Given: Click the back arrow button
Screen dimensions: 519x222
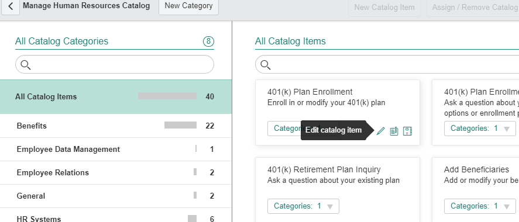Looking at the screenshot, I should tap(11, 6).
